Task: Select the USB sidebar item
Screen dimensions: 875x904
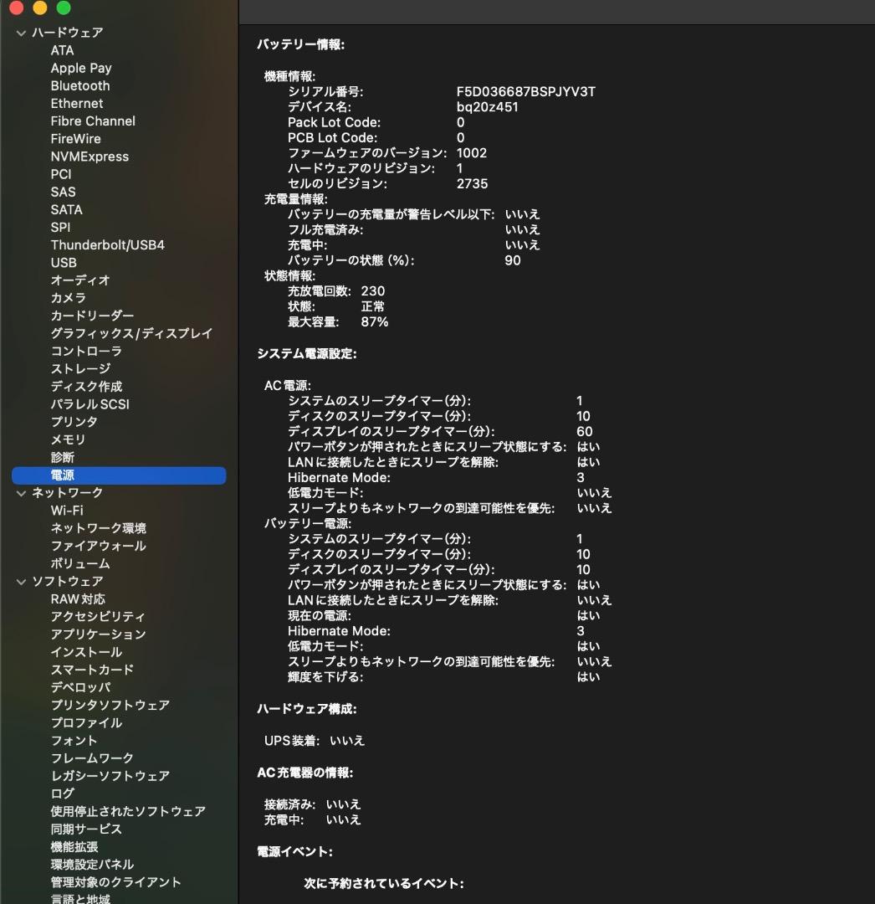Action: tap(64, 263)
